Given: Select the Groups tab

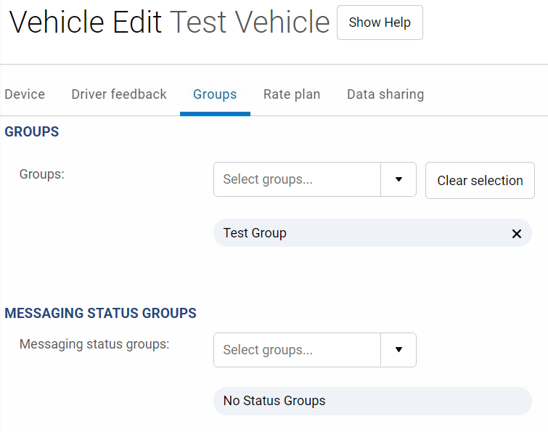Looking at the screenshot, I should tap(215, 94).
